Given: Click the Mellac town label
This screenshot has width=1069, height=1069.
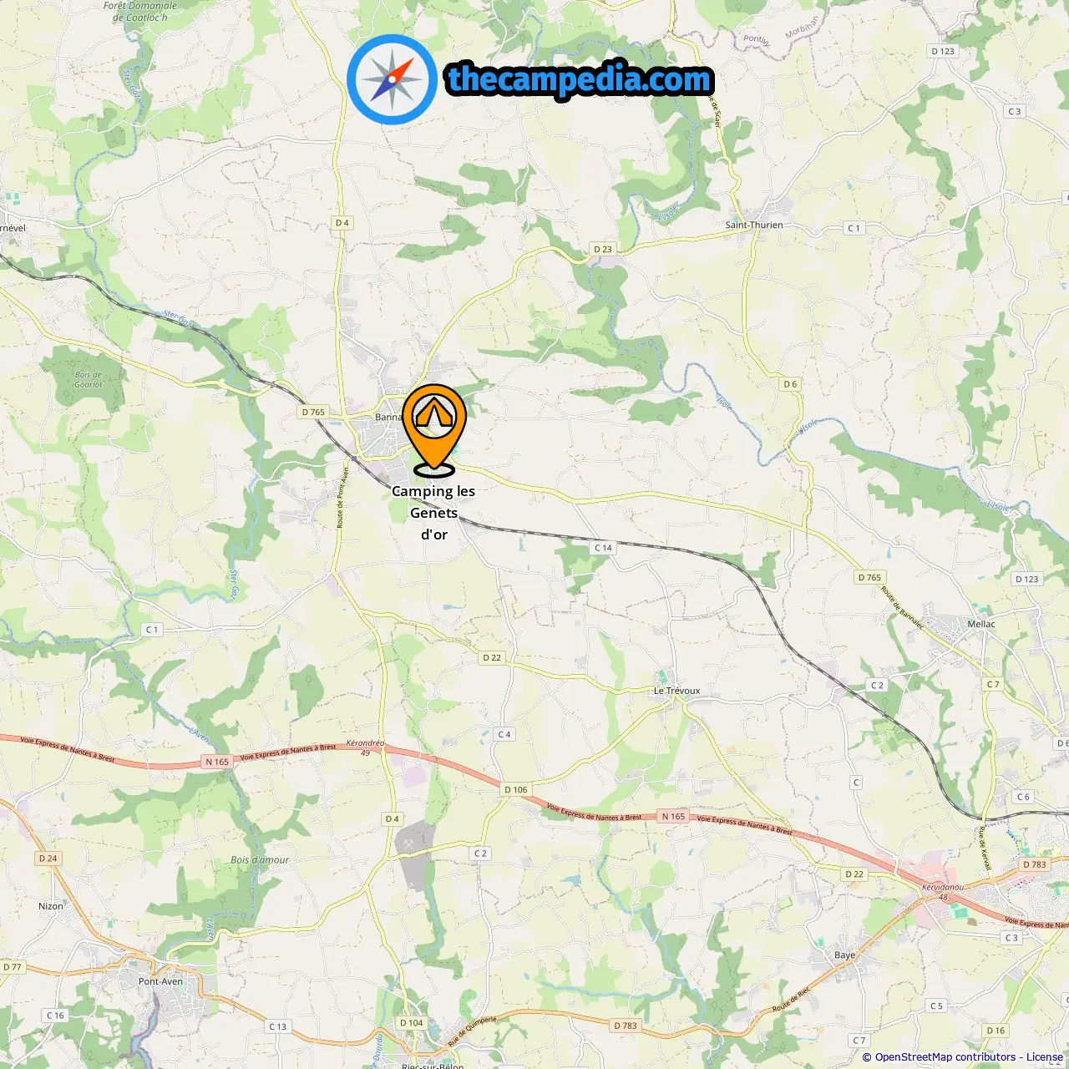Looking at the screenshot, I should 981,624.
